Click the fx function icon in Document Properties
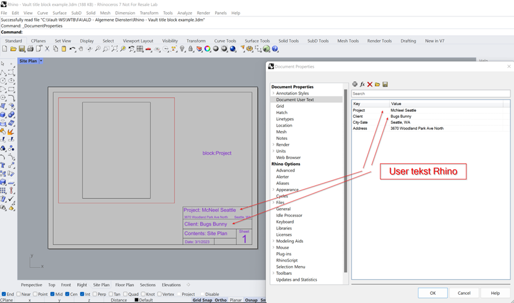 tap(362, 84)
